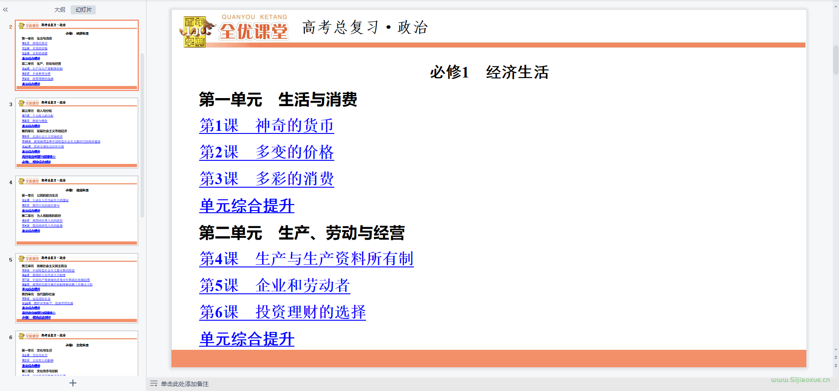Select slide 4 thumbnail
The width and height of the screenshot is (839, 391).
pos(77,211)
